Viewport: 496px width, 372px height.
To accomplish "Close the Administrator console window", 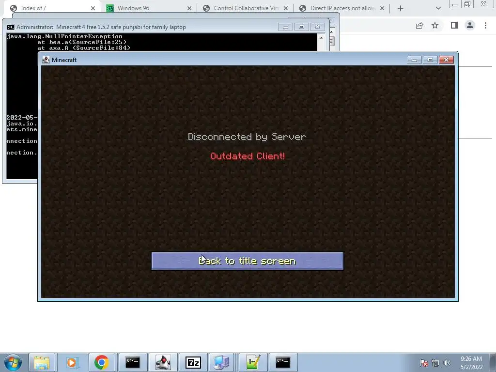I will click(x=317, y=27).
